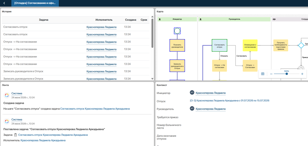Click the timer event icon on the map
This screenshot has width=308, height=146.
click(301, 68)
